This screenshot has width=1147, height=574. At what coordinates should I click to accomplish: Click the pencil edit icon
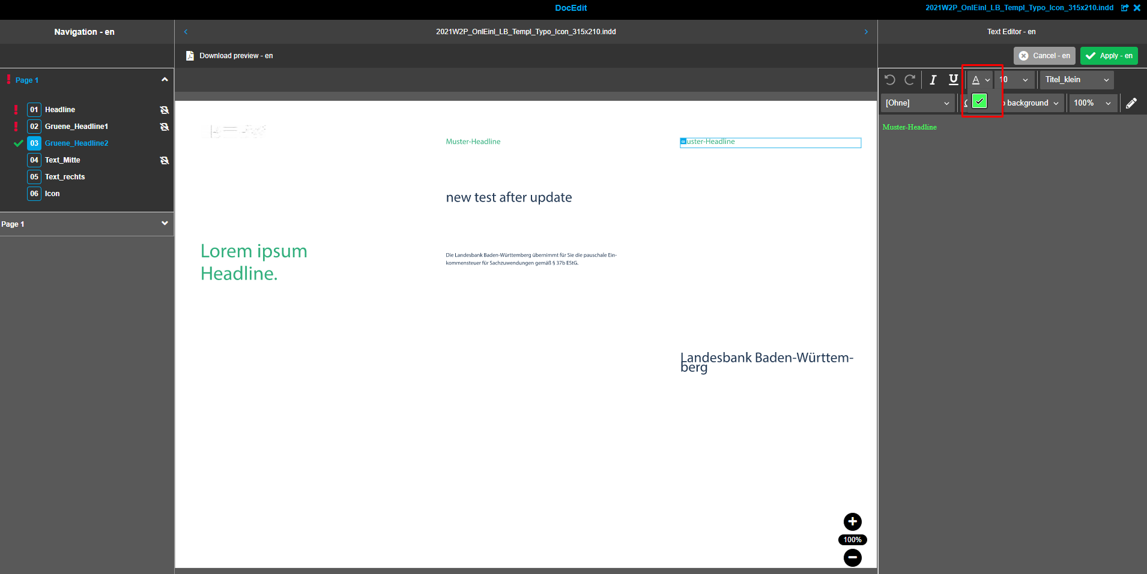click(x=1131, y=103)
